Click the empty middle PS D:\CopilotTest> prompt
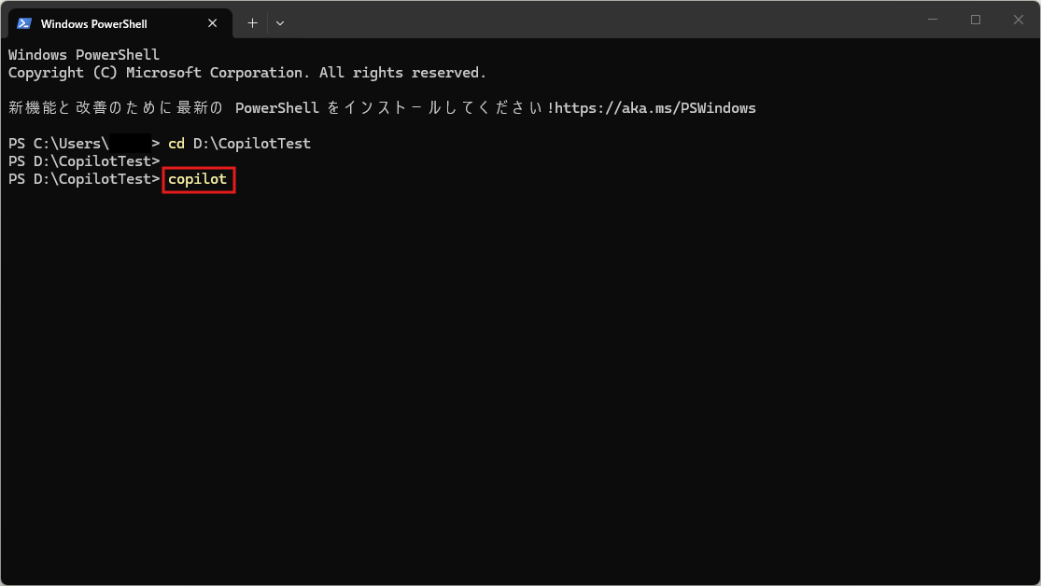Image resolution: width=1041 pixels, height=586 pixels. click(84, 161)
